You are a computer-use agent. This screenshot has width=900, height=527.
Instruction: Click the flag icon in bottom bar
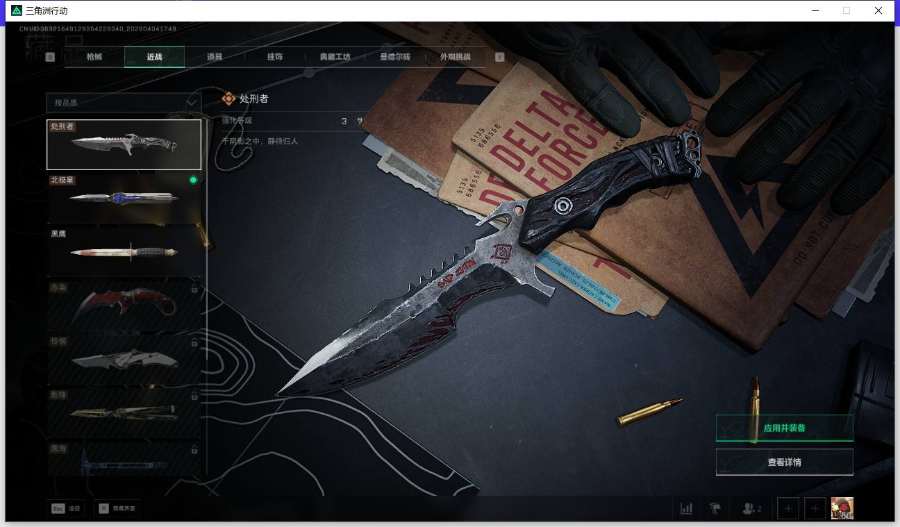715,508
